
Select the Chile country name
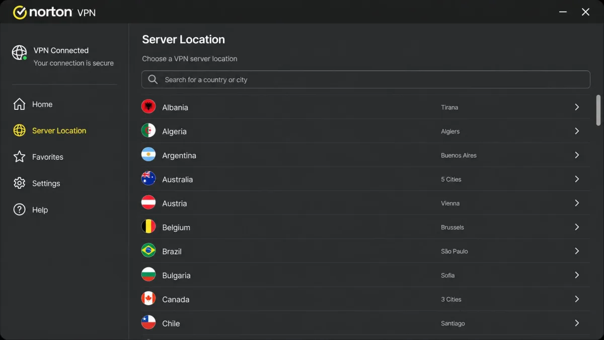tap(171, 323)
